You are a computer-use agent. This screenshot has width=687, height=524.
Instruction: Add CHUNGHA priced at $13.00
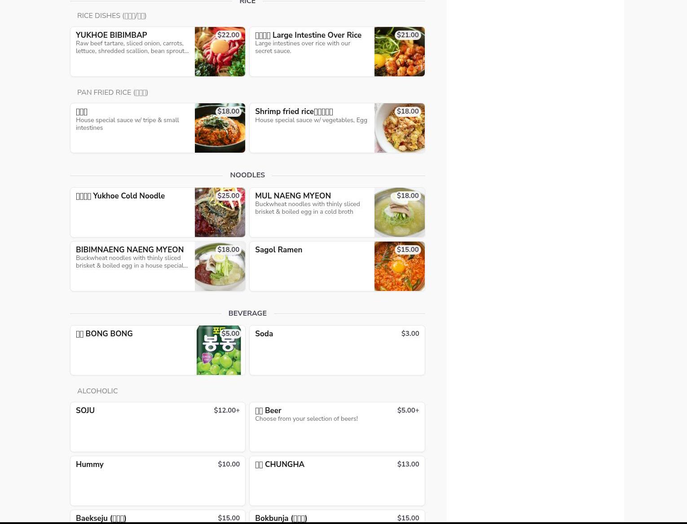tap(337, 481)
